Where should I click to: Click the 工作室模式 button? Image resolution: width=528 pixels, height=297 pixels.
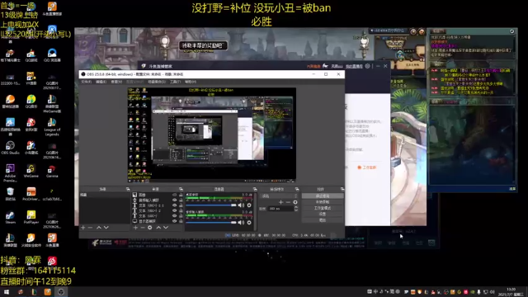tap(323, 208)
